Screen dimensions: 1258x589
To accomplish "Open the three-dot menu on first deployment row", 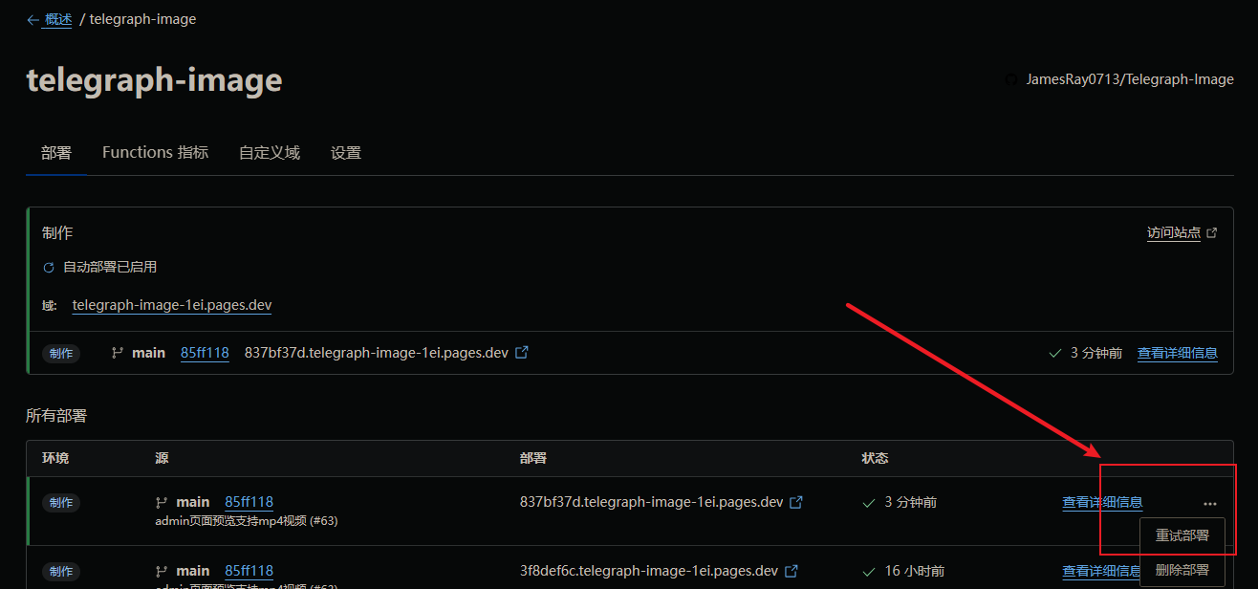I will pos(1210,503).
